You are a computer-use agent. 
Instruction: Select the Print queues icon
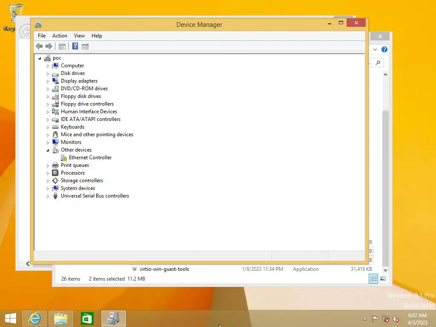(x=55, y=165)
